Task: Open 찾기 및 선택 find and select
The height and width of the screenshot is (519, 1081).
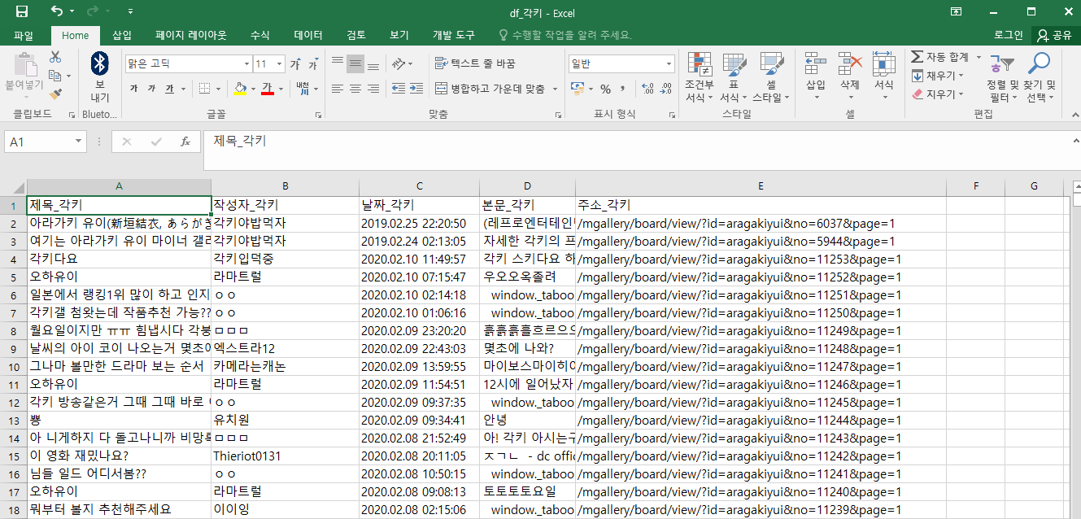Action: pyautogui.click(x=1039, y=76)
